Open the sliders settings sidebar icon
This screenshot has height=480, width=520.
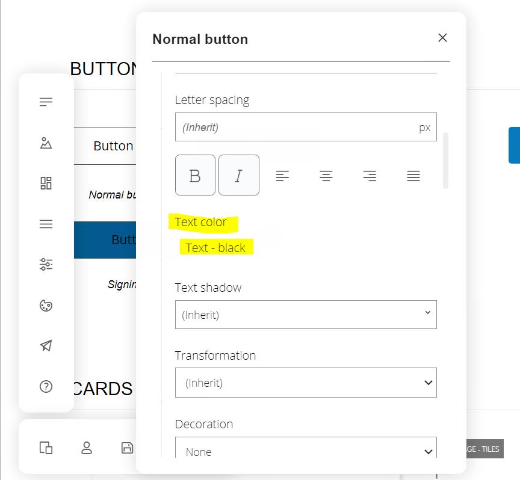[x=46, y=265]
